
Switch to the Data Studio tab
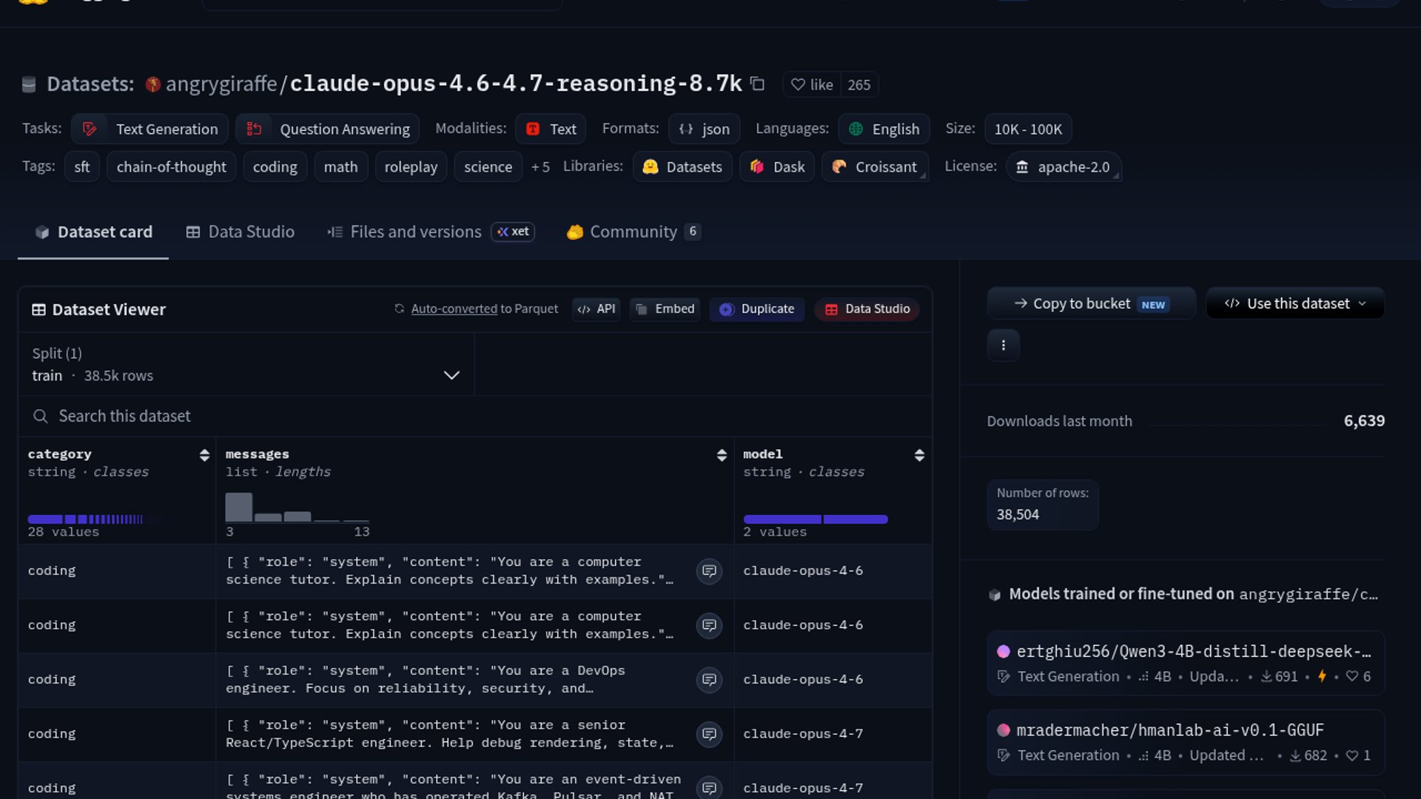[240, 232]
